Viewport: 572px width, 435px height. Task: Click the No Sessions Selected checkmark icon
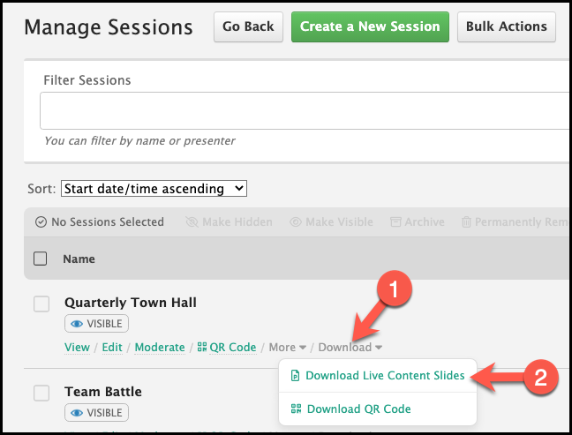click(x=41, y=221)
